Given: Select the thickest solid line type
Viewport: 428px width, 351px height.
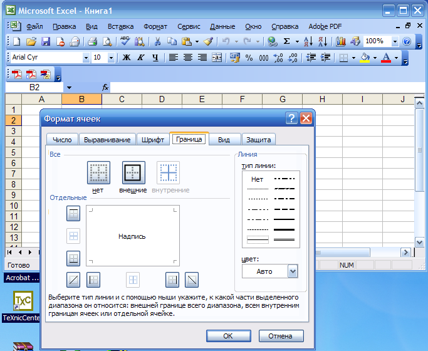Looking at the screenshot, I should click(x=284, y=229).
